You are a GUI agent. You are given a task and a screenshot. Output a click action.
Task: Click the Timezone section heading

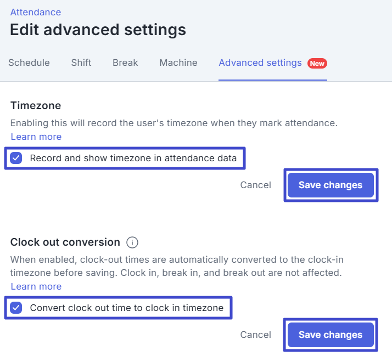pos(36,106)
